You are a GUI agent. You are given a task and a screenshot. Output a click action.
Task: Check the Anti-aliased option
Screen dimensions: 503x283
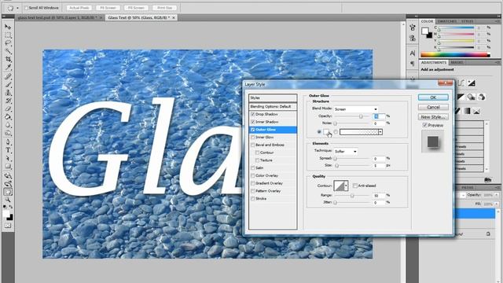pos(354,186)
